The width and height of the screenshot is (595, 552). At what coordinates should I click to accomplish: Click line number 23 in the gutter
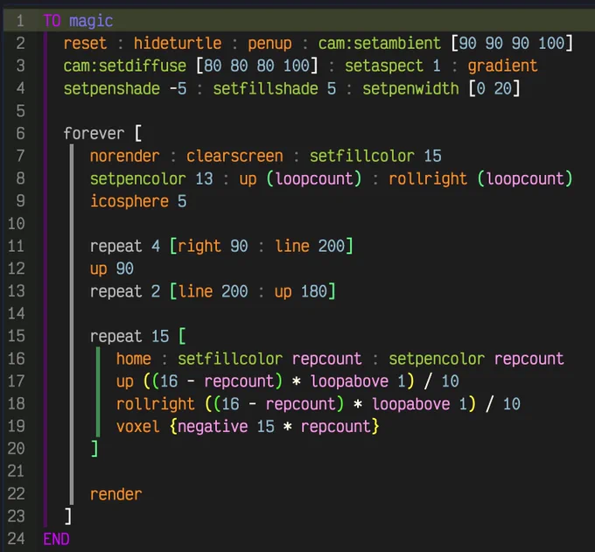16,516
